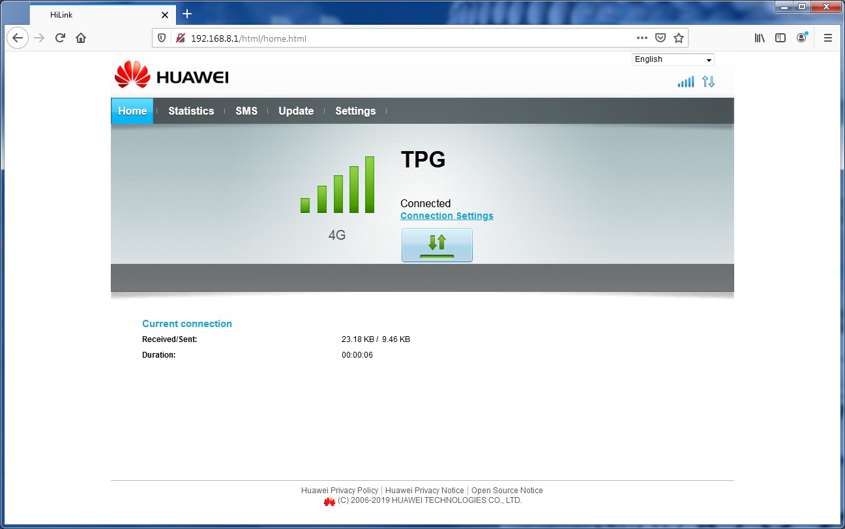Switch to the Statistics tab

191,111
